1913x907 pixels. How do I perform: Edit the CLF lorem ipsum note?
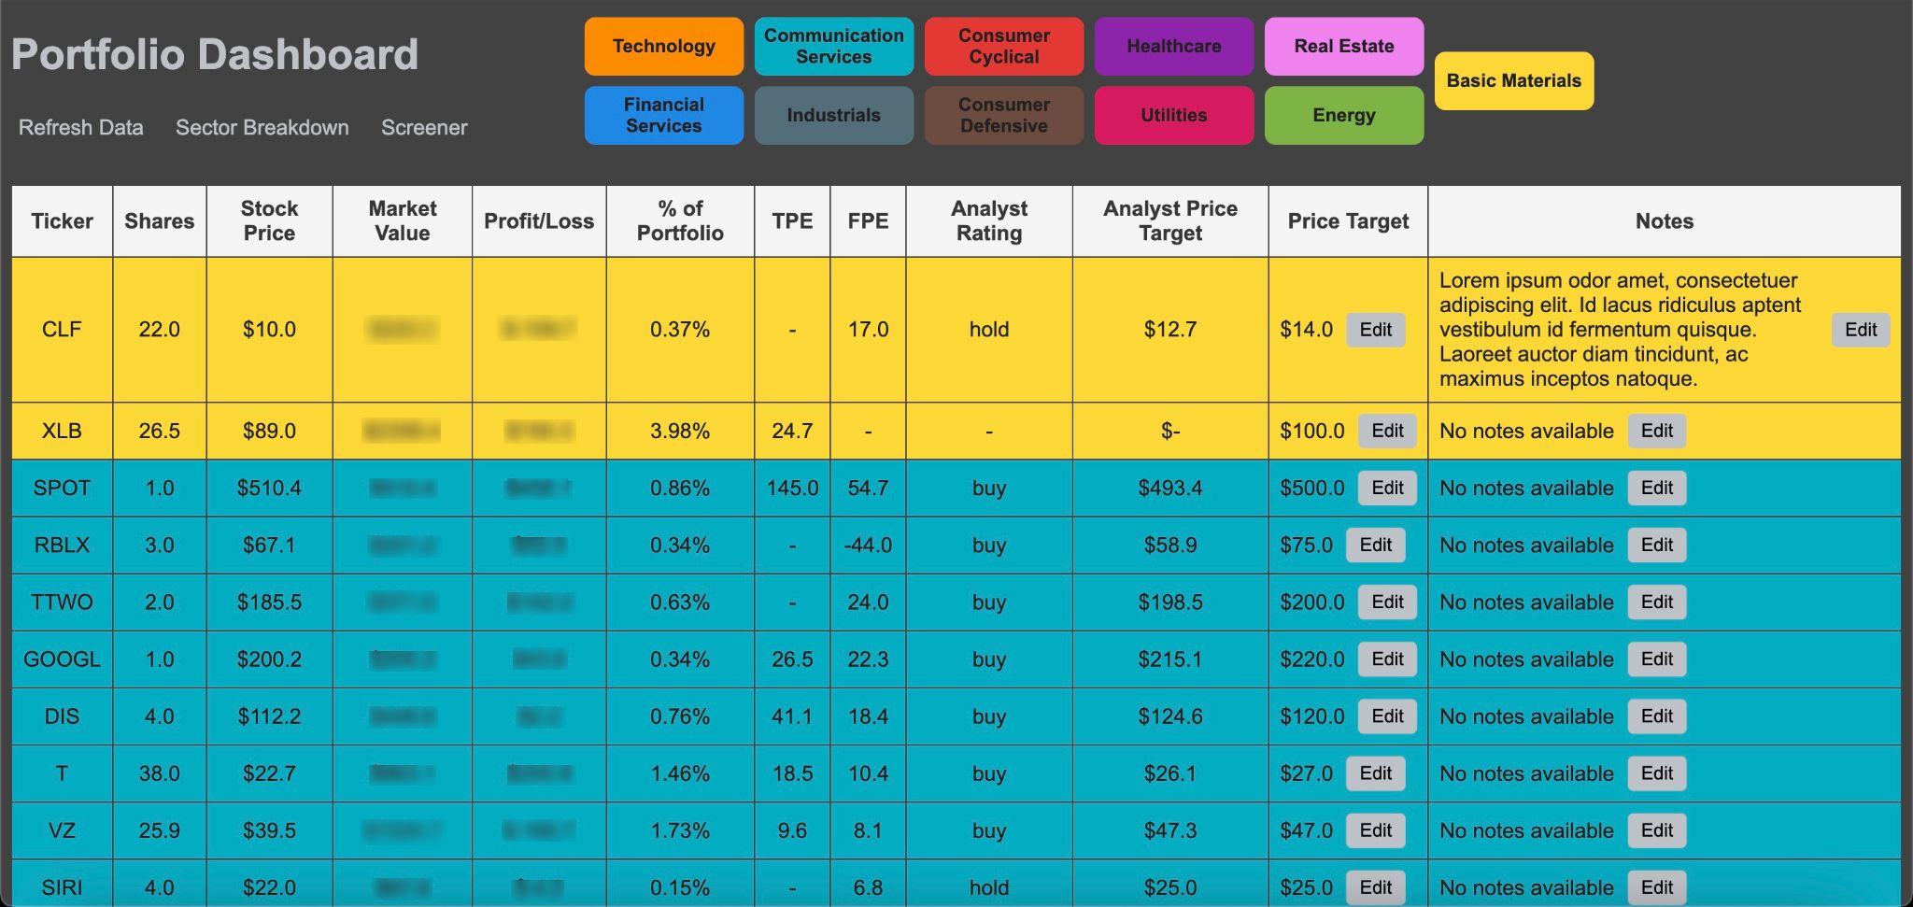(1861, 330)
